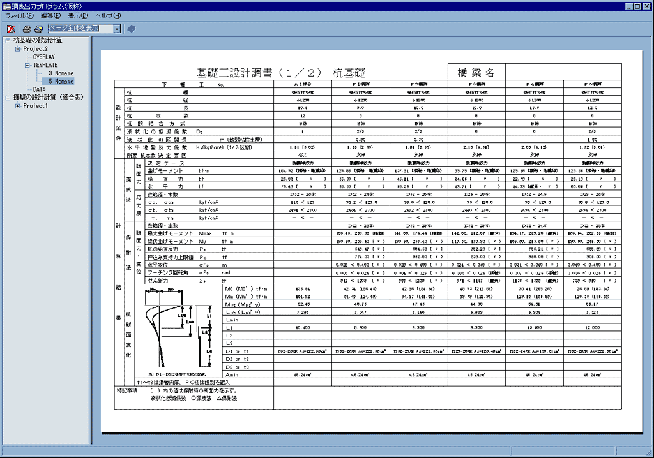The image size is (654, 458).
Task: Click the blue help book toolbar icon
Action: pos(131,28)
